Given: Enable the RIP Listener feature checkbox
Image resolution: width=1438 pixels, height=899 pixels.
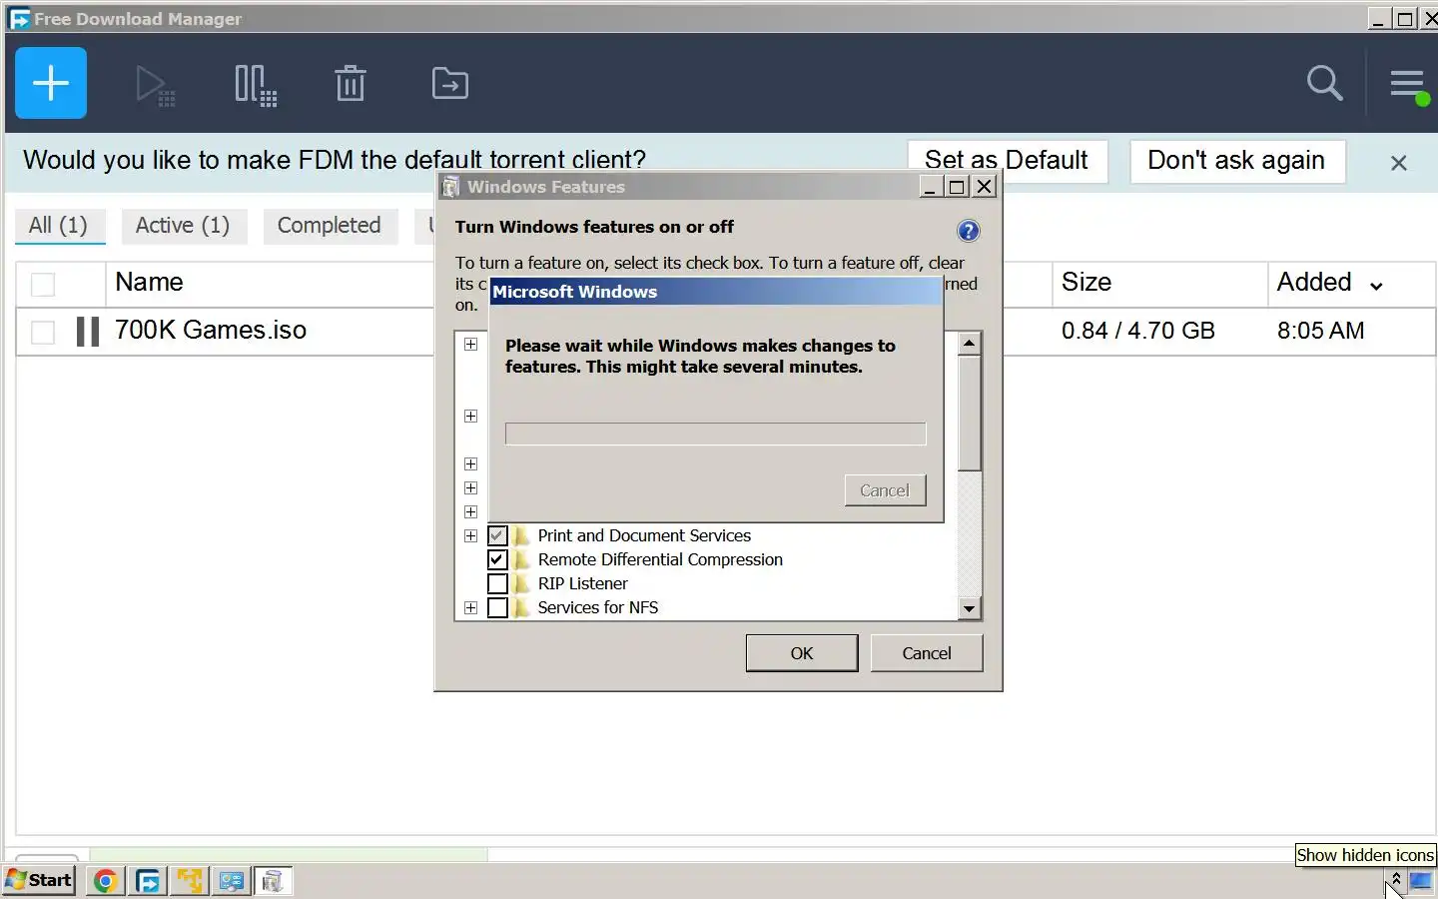Looking at the screenshot, I should (x=497, y=583).
